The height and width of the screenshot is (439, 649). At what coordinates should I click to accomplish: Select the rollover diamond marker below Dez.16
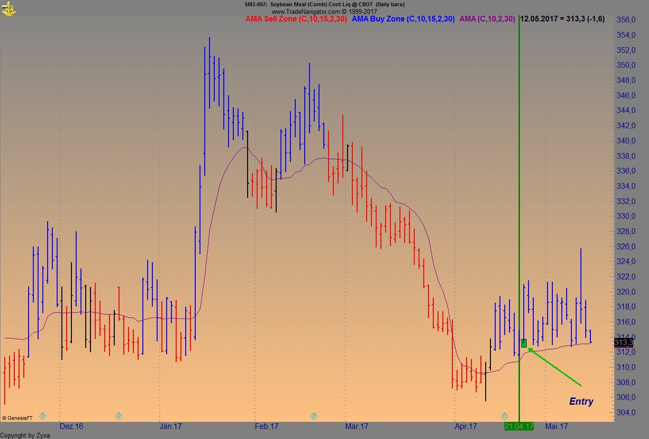(42, 416)
